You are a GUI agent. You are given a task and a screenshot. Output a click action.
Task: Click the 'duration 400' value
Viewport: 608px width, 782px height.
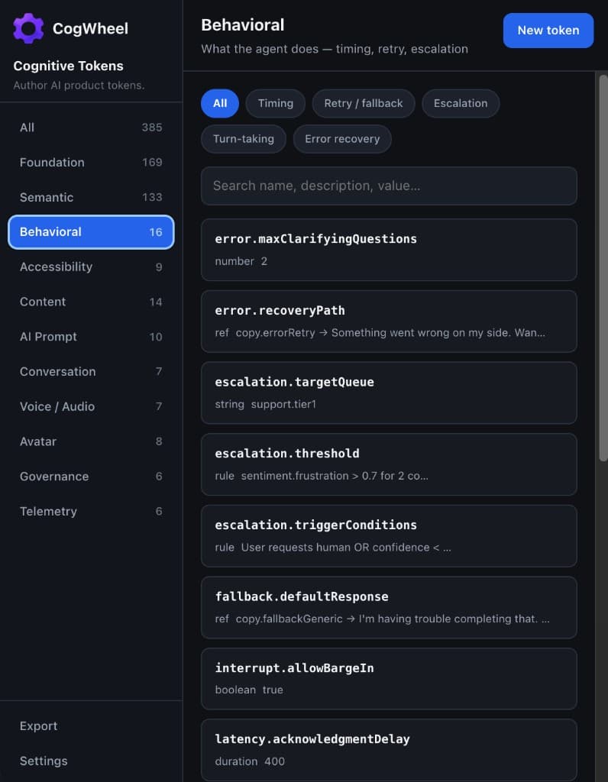click(250, 761)
